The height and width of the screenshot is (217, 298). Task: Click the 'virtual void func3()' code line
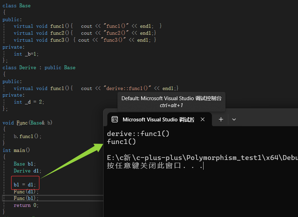(85, 40)
